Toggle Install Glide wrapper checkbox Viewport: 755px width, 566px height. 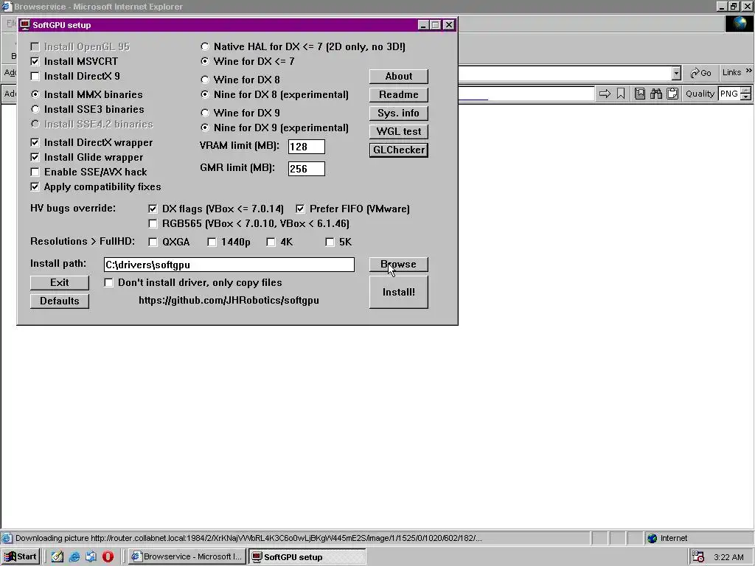tap(35, 157)
